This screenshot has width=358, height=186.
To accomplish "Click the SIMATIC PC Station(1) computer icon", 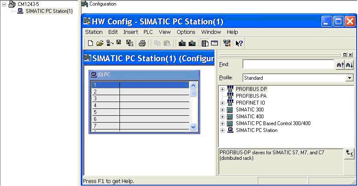I will click(x=20, y=11).
